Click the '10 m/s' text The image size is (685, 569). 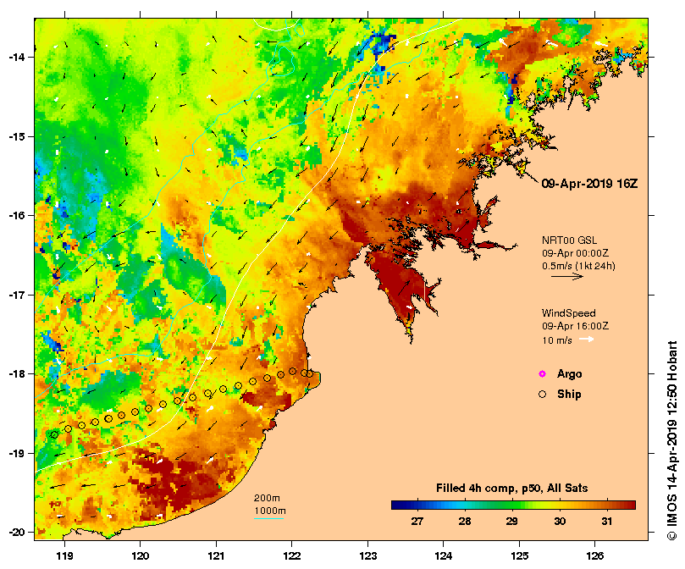point(557,340)
